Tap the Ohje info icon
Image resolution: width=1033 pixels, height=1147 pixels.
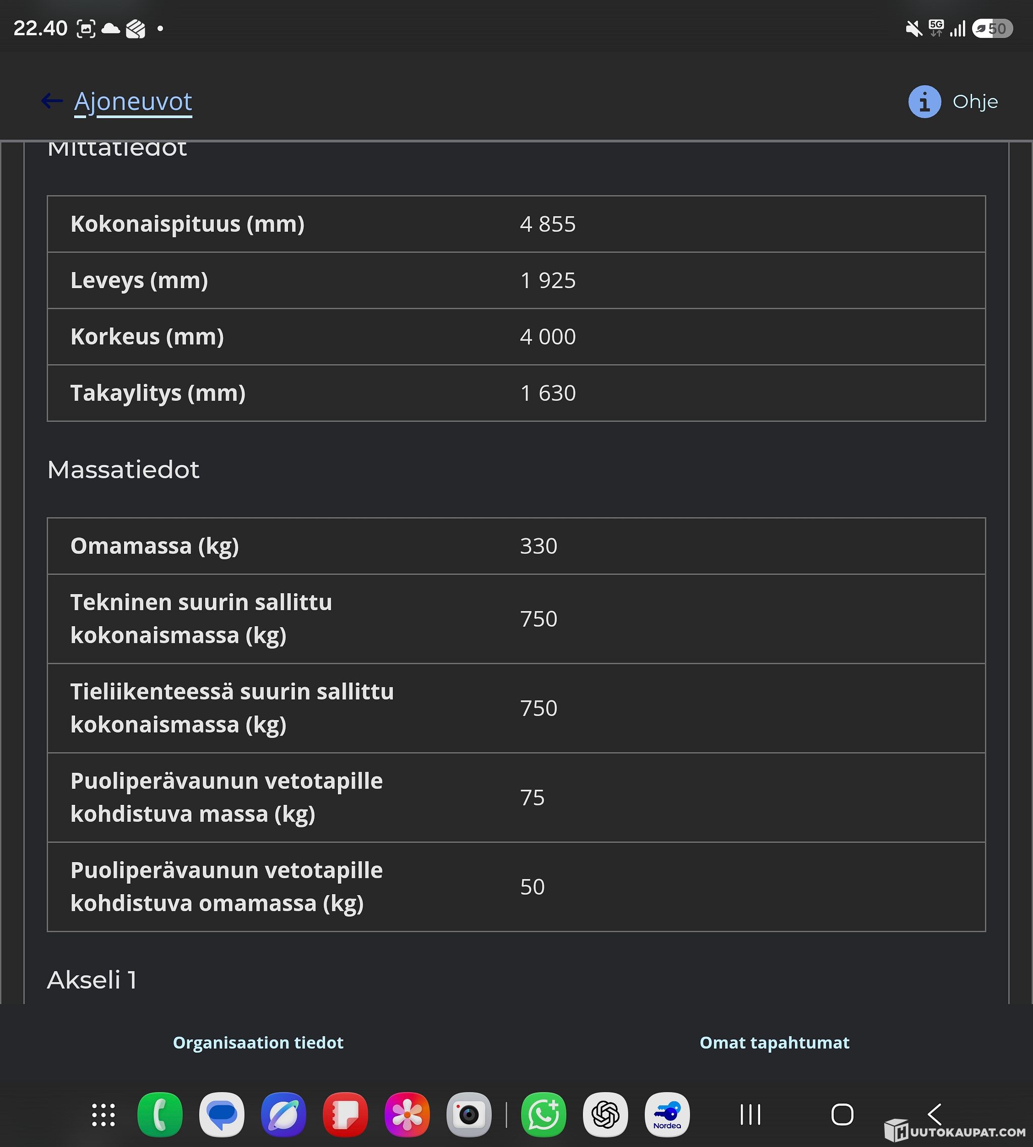click(925, 101)
